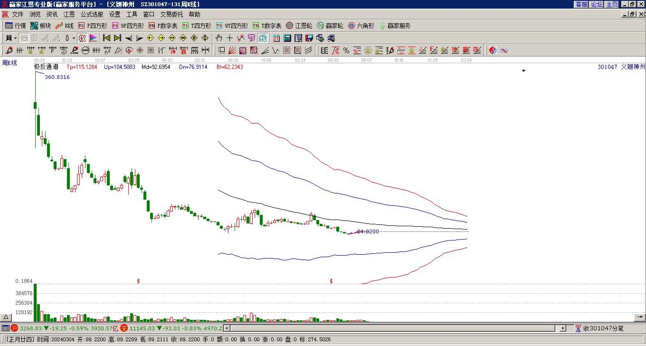Open the 窗口 menu
The image size is (646, 346).
coord(149,14)
